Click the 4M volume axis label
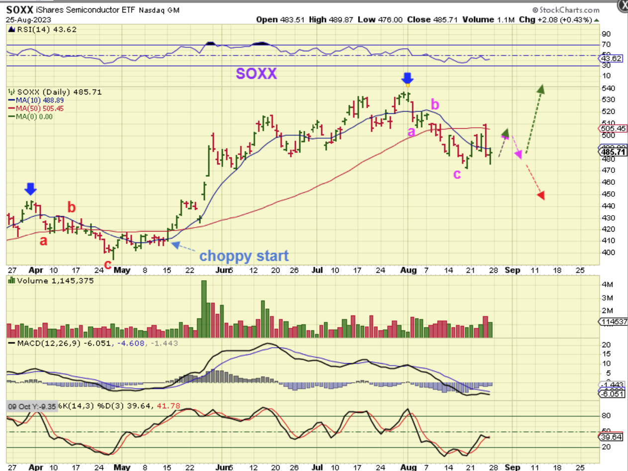628x471 pixels. (607, 285)
